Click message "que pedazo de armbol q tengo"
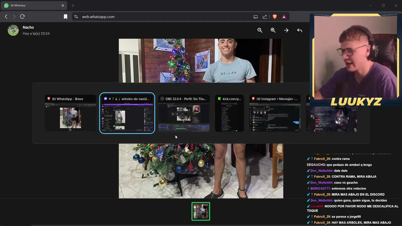The image size is (402, 226). (x=349, y=165)
